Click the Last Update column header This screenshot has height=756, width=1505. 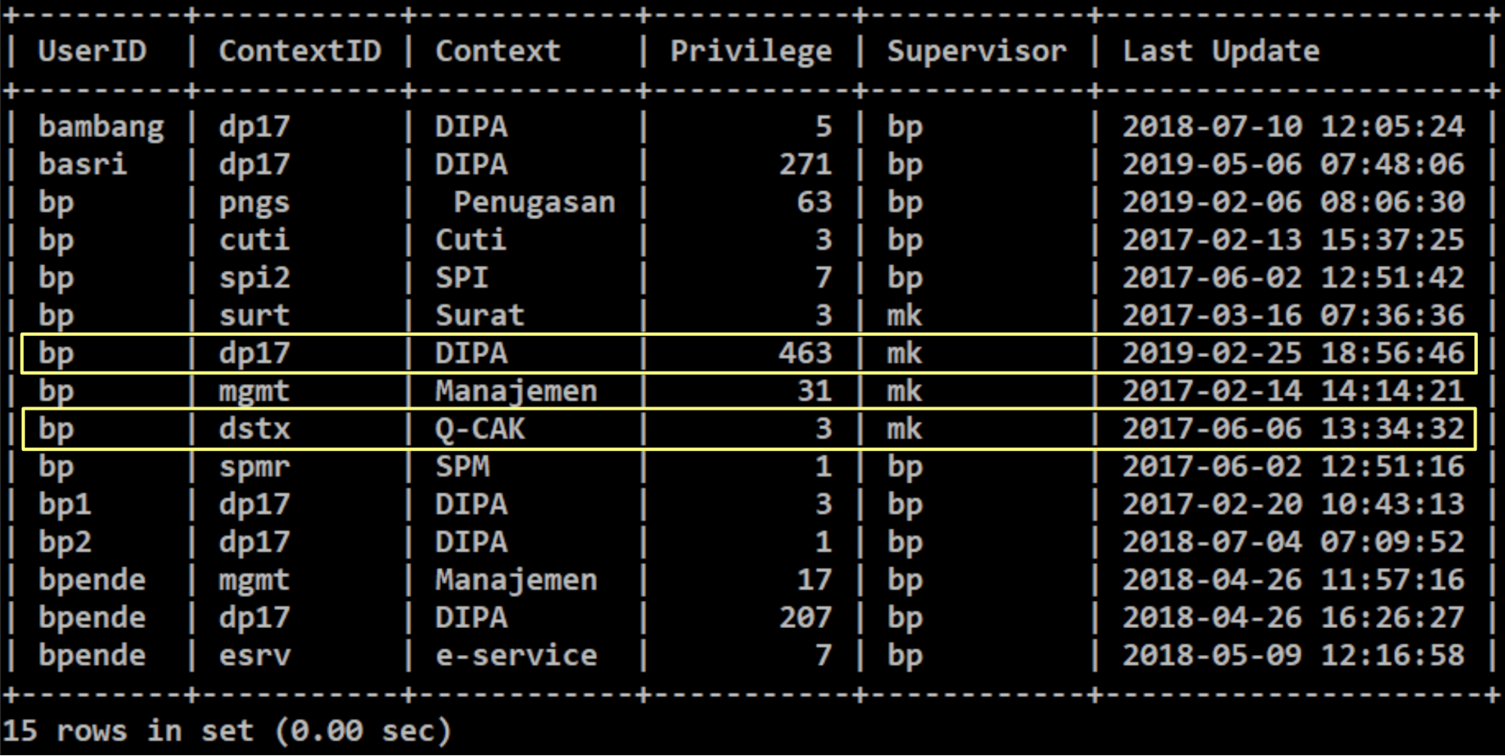tap(1220, 51)
